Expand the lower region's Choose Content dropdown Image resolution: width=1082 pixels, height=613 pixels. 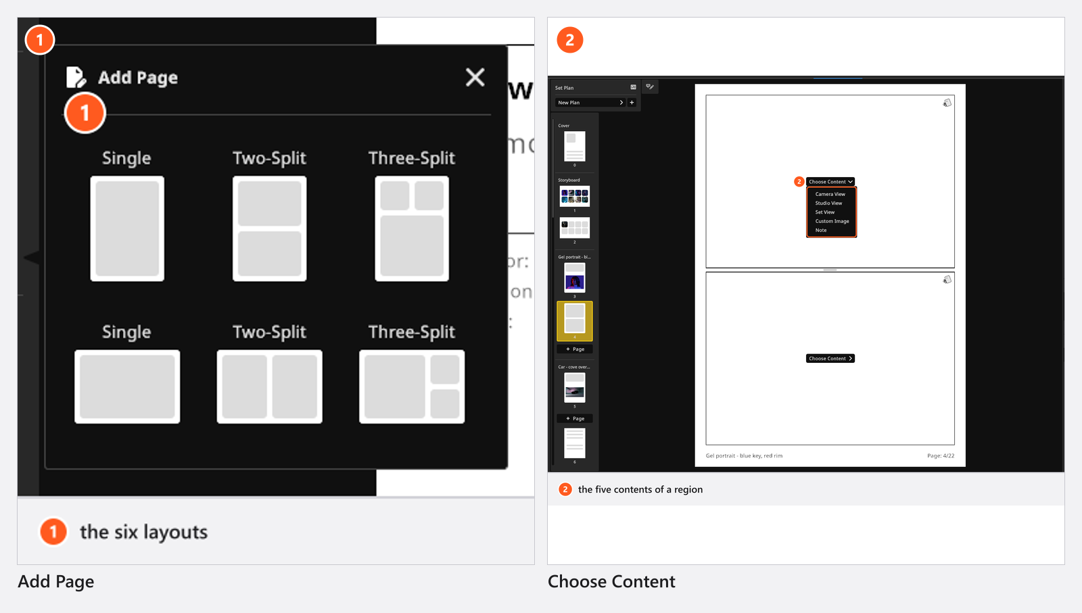(x=830, y=358)
